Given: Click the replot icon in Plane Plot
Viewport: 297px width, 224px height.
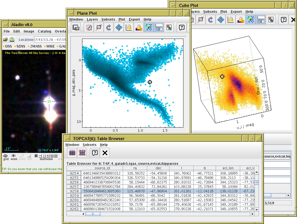Looking at the screenshot, I should pyautogui.click(x=109, y=28).
